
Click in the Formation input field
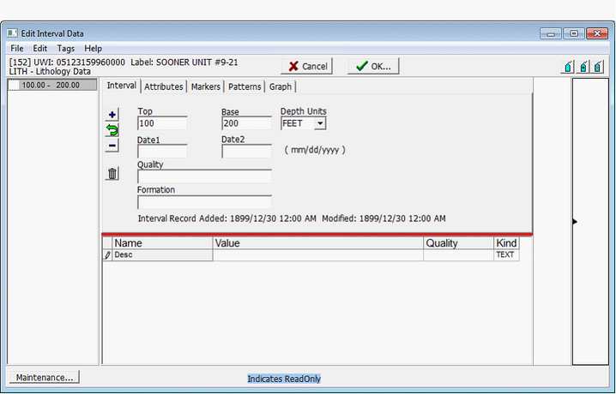pos(204,203)
